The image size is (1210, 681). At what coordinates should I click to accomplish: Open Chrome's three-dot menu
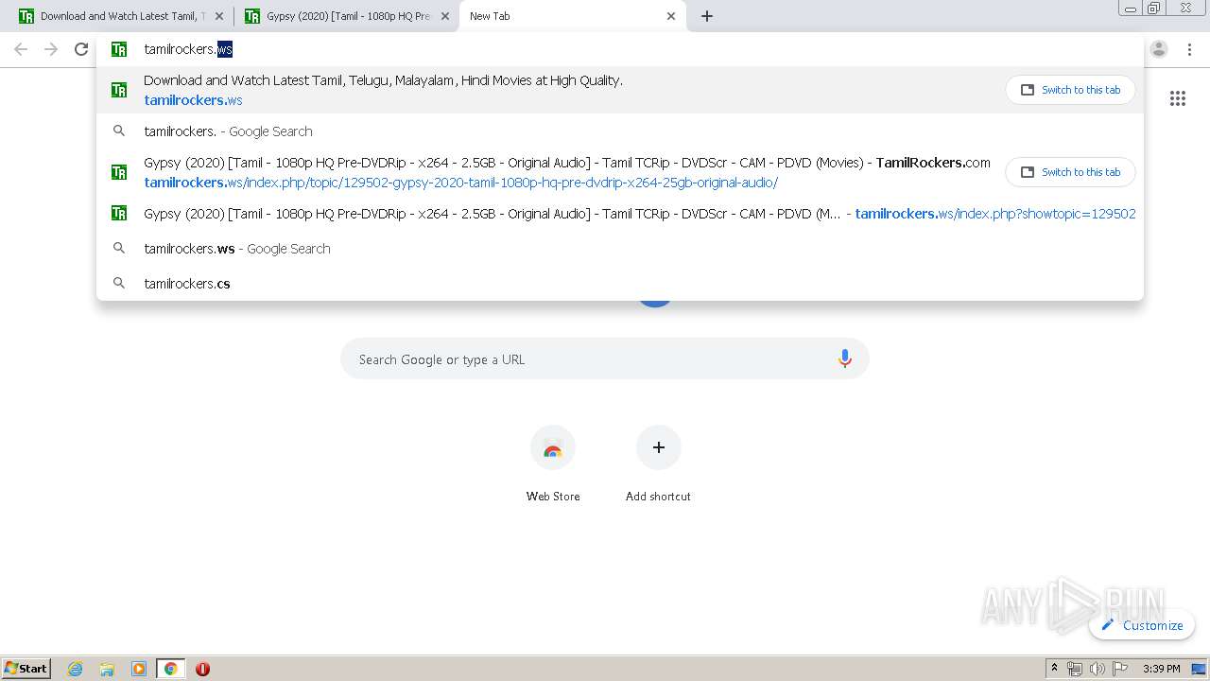(x=1189, y=49)
